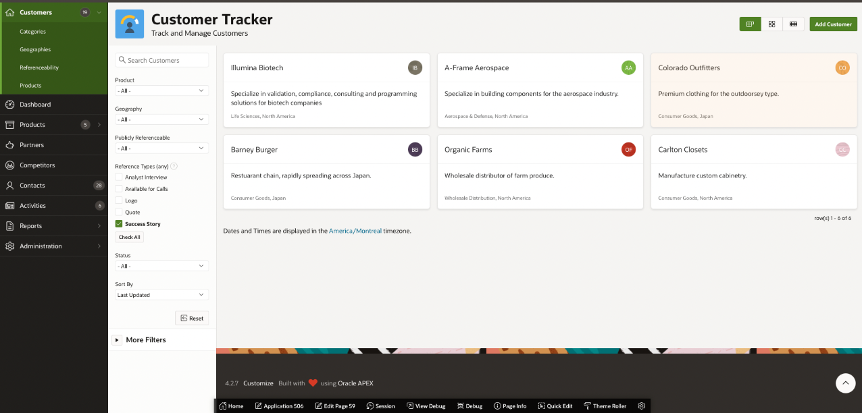Enable the Available for Calls checkbox

(119, 189)
